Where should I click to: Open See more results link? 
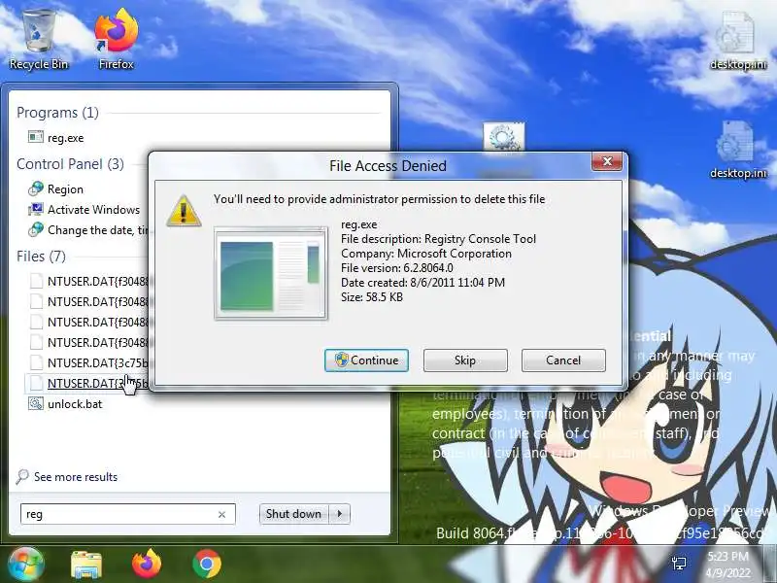tap(76, 477)
